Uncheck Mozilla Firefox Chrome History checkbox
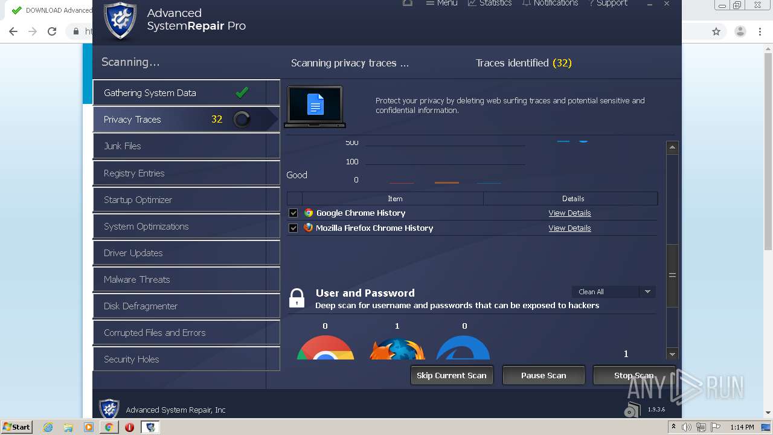 (x=293, y=228)
